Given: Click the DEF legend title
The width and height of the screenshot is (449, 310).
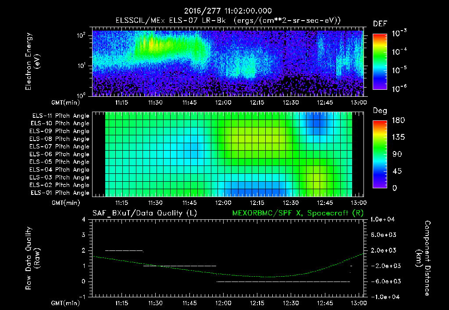Looking at the screenshot, I should click(380, 24).
